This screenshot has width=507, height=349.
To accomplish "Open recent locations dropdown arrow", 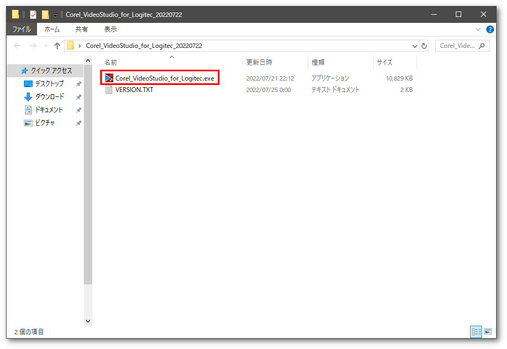I will (46, 46).
